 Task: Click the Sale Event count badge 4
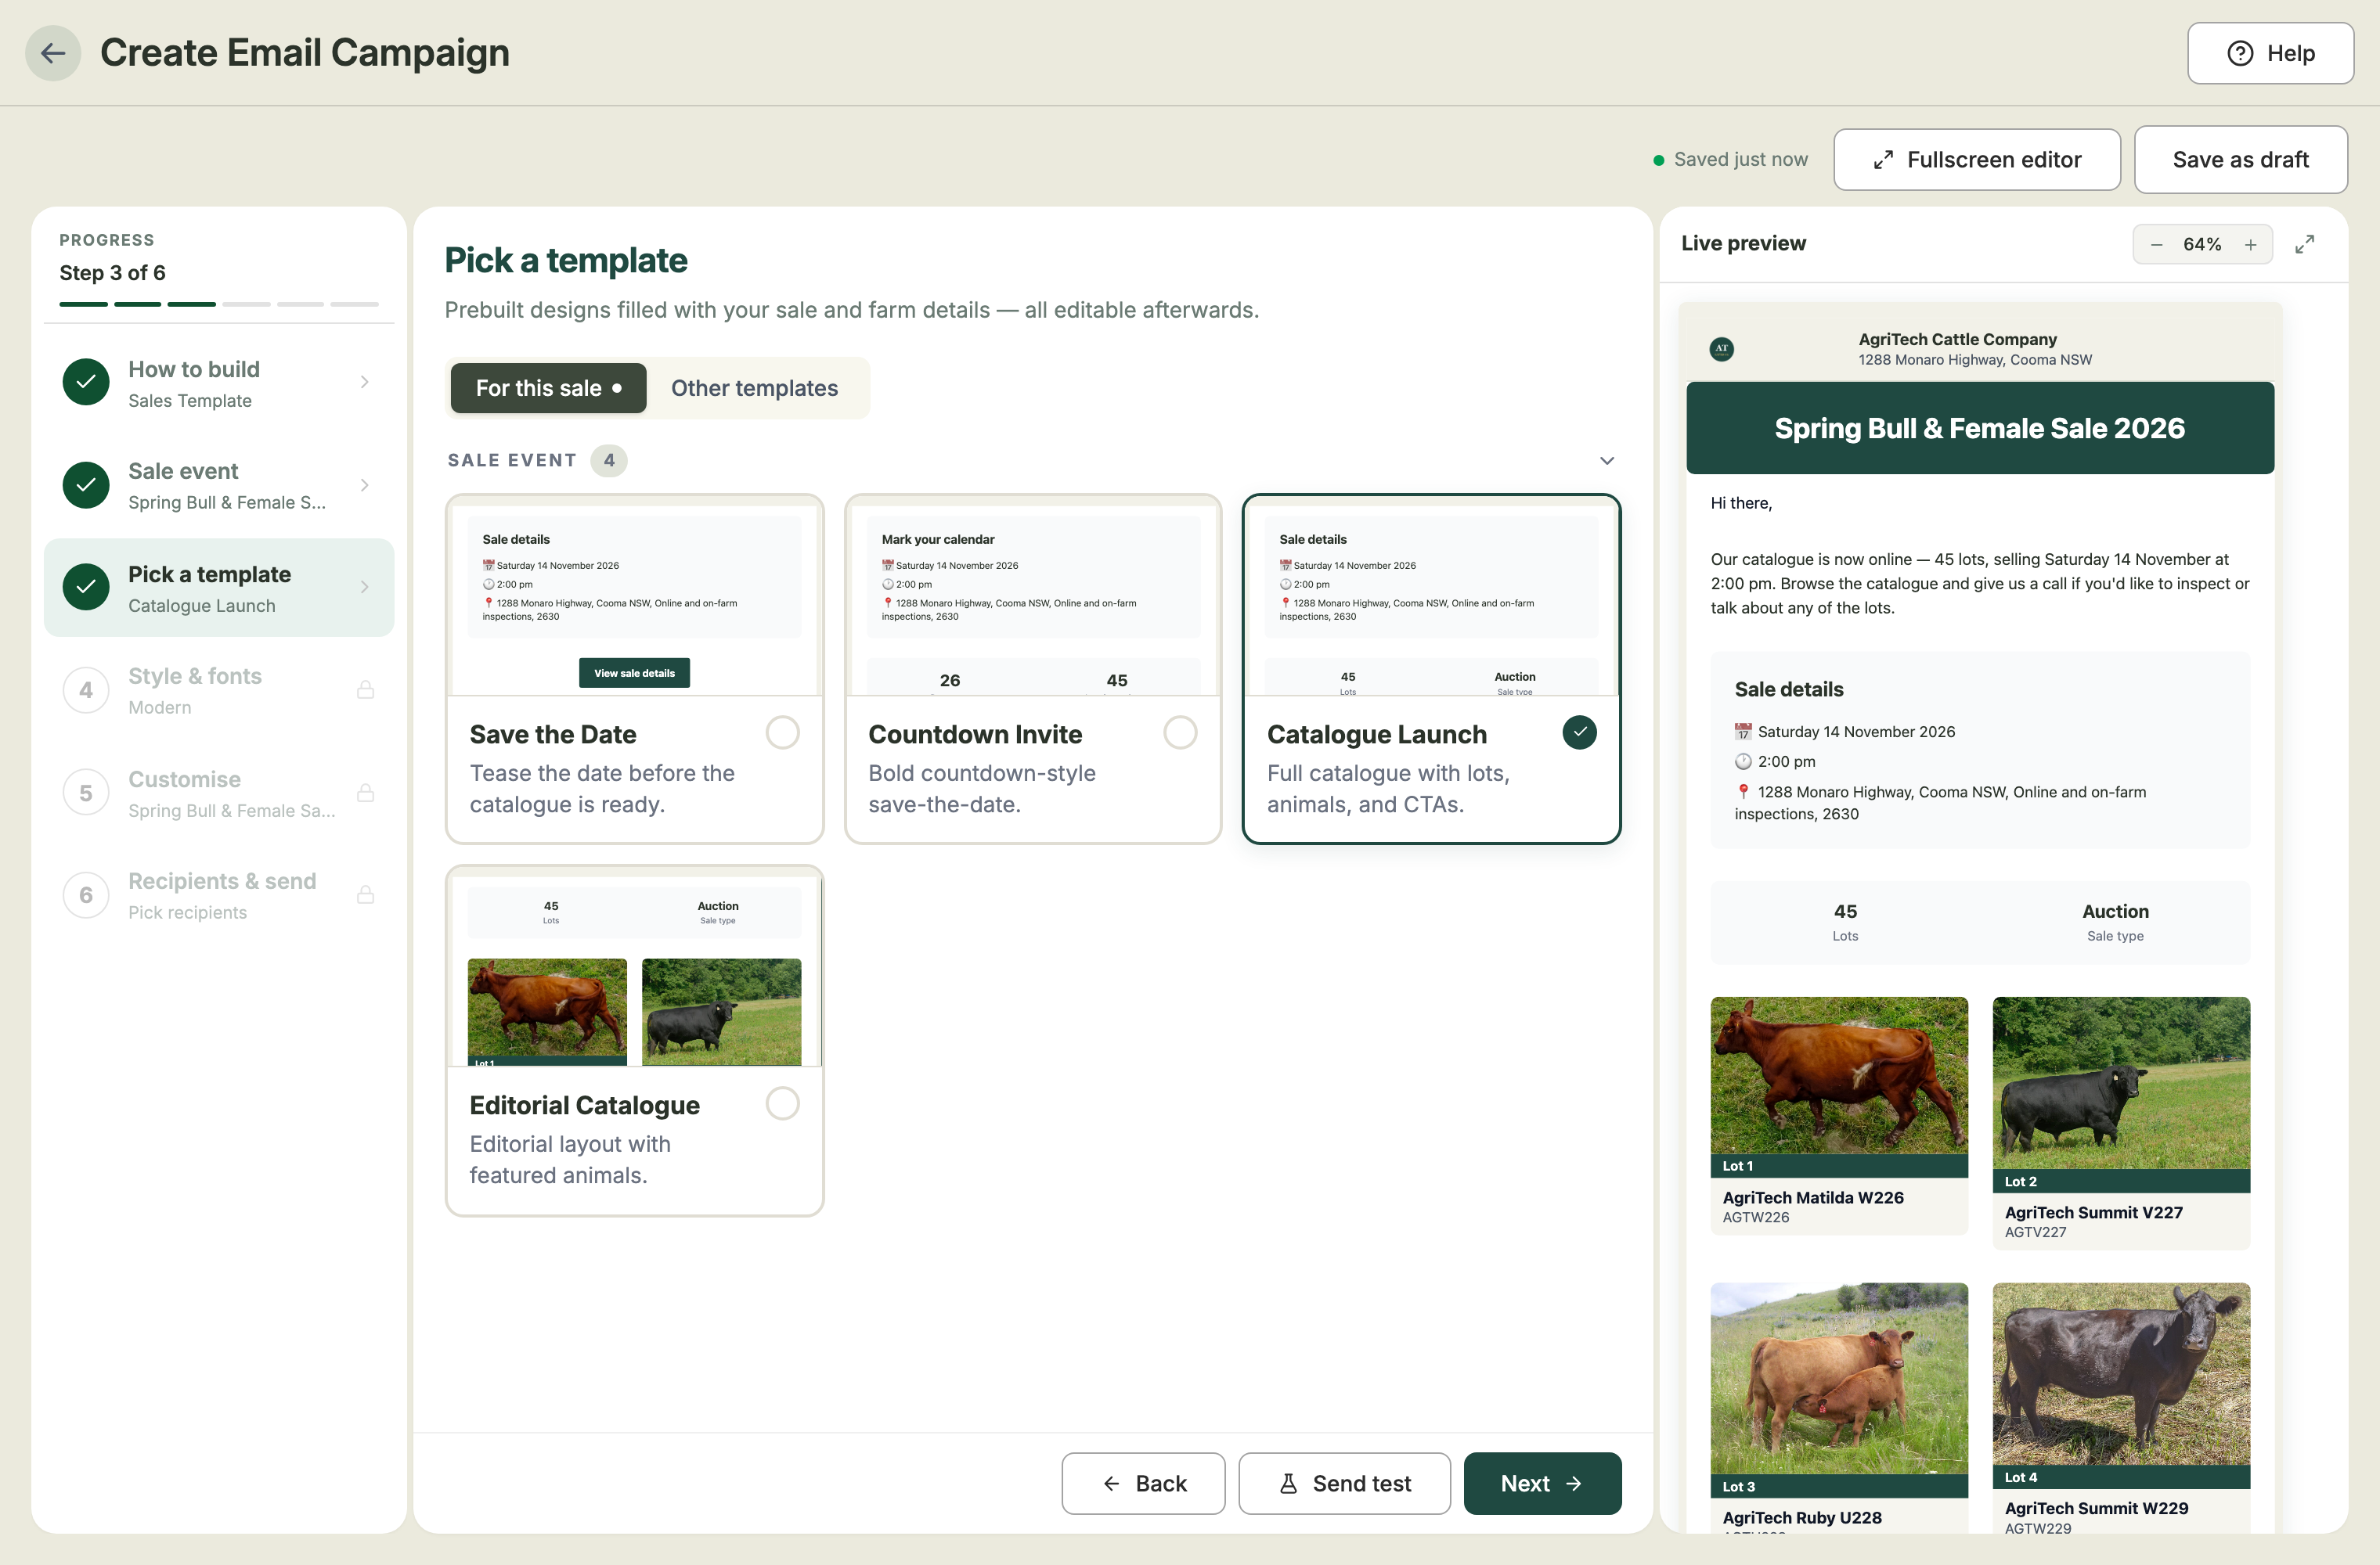coord(608,461)
